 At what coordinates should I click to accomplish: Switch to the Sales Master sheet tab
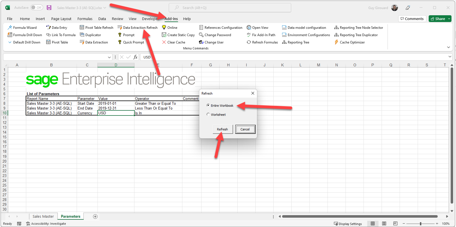pos(43,217)
